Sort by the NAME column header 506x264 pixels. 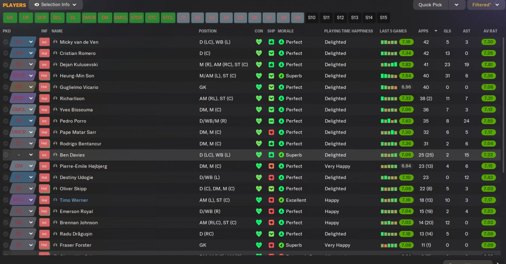pyautogui.click(x=57, y=31)
